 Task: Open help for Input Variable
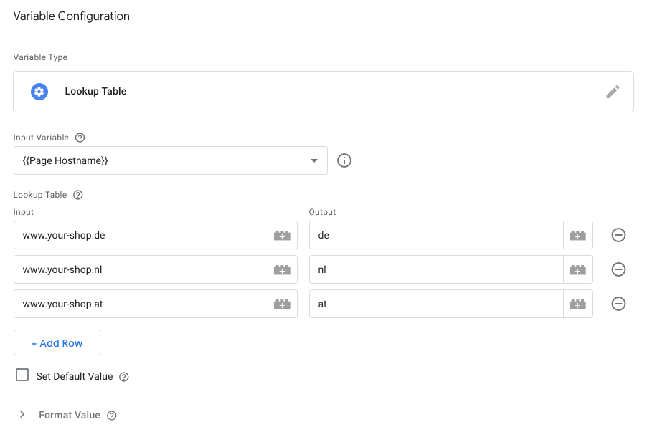click(x=80, y=138)
